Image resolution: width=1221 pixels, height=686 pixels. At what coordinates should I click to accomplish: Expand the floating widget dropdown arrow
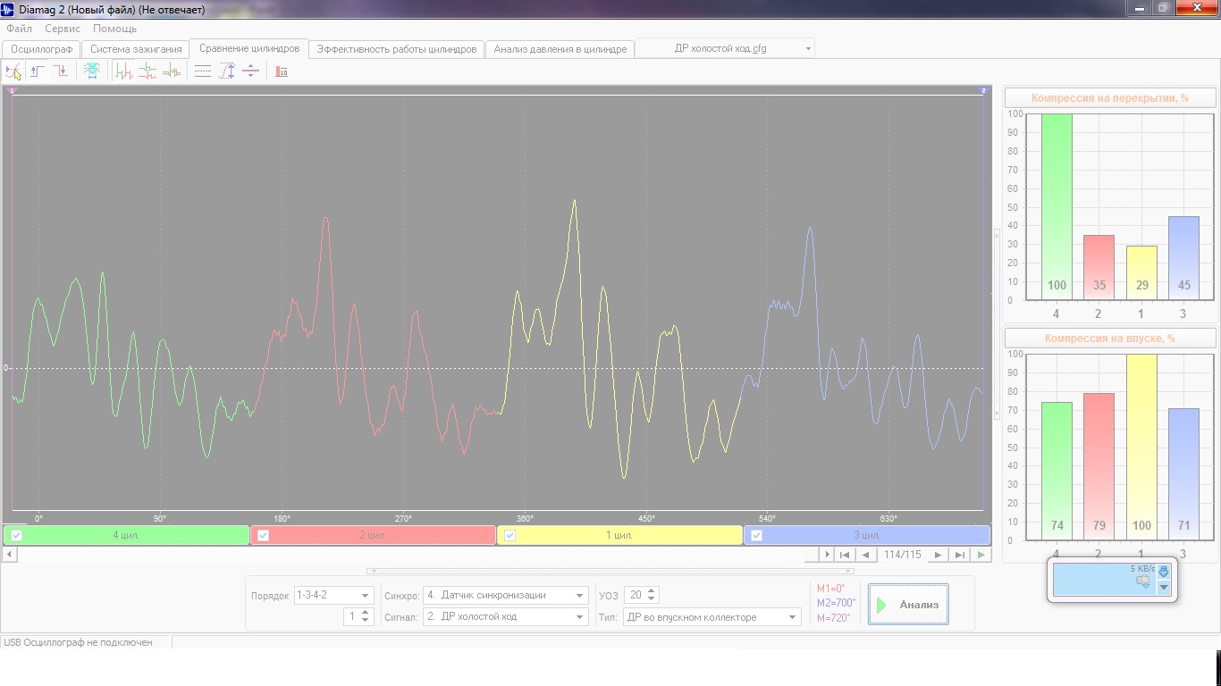pos(1164,588)
